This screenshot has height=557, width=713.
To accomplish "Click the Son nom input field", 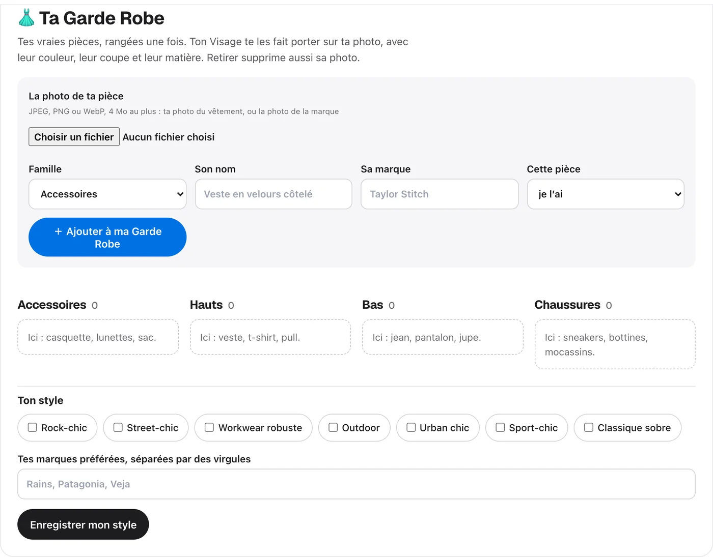I will pyautogui.click(x=273, y=194).
